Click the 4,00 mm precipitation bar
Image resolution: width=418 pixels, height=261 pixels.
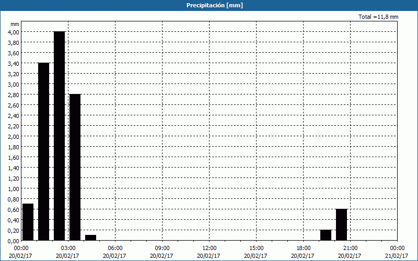coord(59,136)
